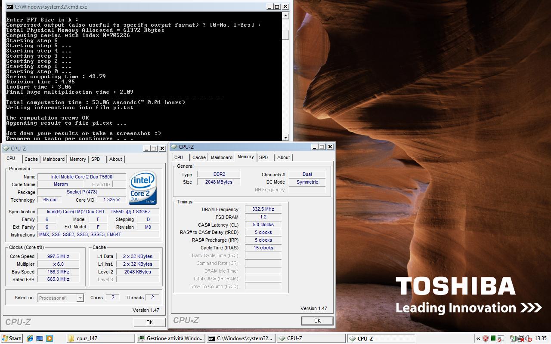
Task: Maximize the cmd.exe window
Action: (x=277, y=7)
